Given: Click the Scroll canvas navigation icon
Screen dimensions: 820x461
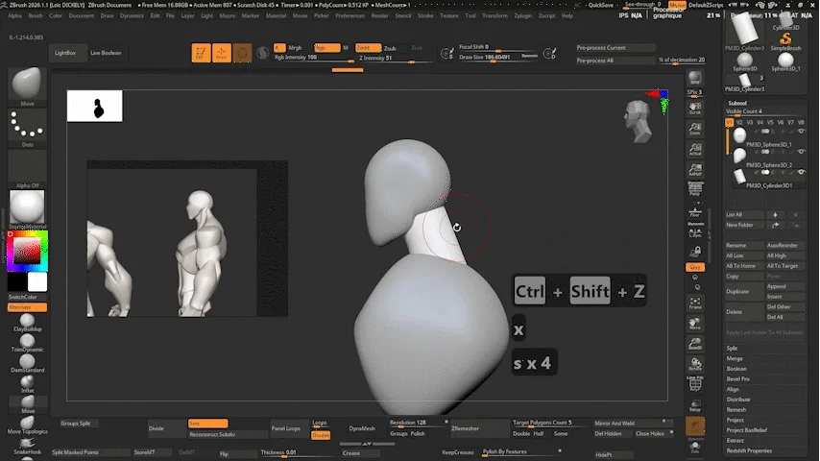Looking at the screenshot, I should tap(695, 107).
